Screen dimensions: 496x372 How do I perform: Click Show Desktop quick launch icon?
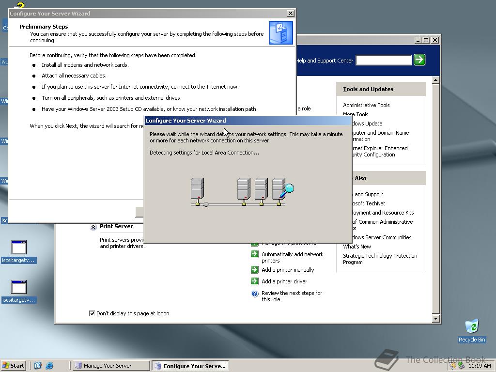38,366
